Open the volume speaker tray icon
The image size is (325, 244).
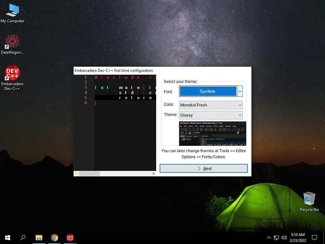pyautogui.click(x=284, y=238)
